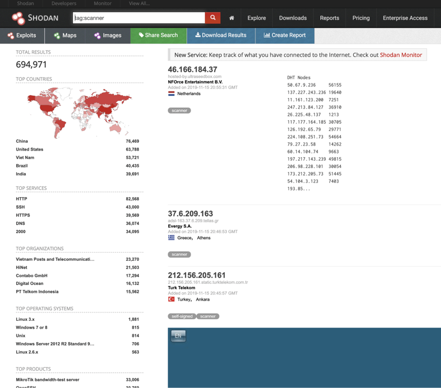Filter by Windows Server 2012 R2 Standard
This screenshot has height=388, width=441.
coord(55,344)
